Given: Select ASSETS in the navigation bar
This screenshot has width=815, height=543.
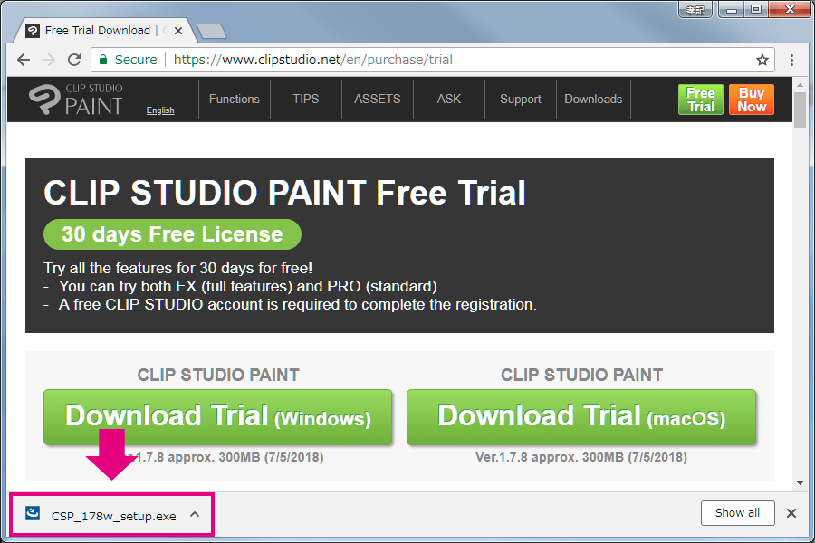Looking at the screenshot, I should [377, 100].
